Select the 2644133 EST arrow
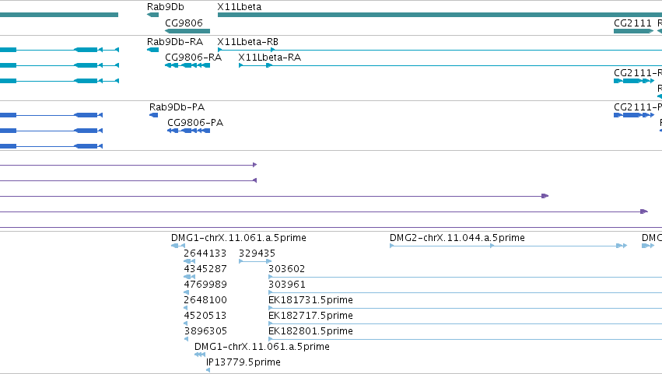Image resolution: width=662 pixels, height=374 pixels. click(190, 261)
